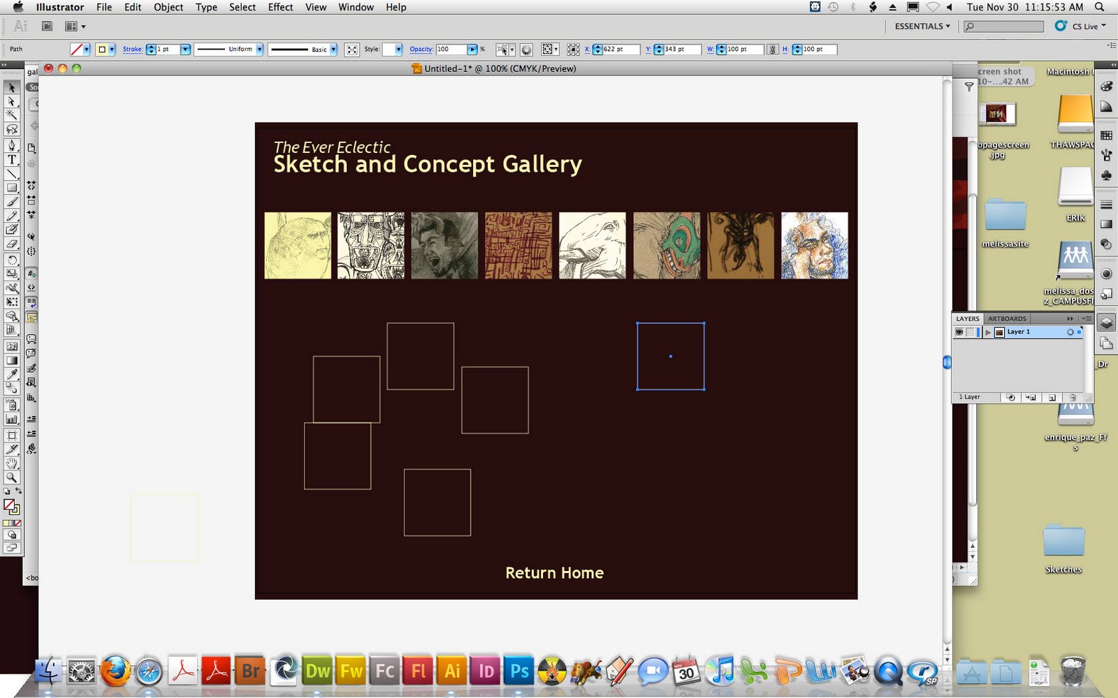Open the Arrange Documents dropdown
This screenshot has height=698, width=1118.
(74, 27)
